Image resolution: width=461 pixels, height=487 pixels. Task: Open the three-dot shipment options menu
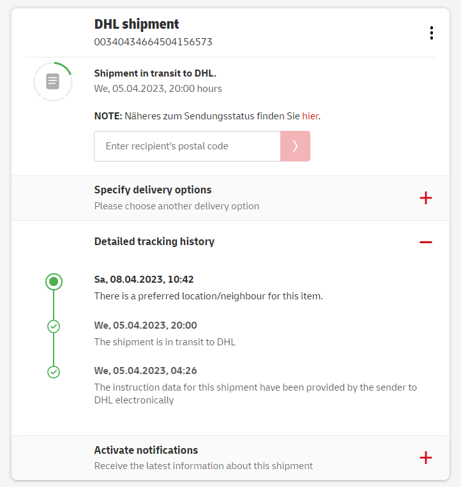click(x=432, y=33)
